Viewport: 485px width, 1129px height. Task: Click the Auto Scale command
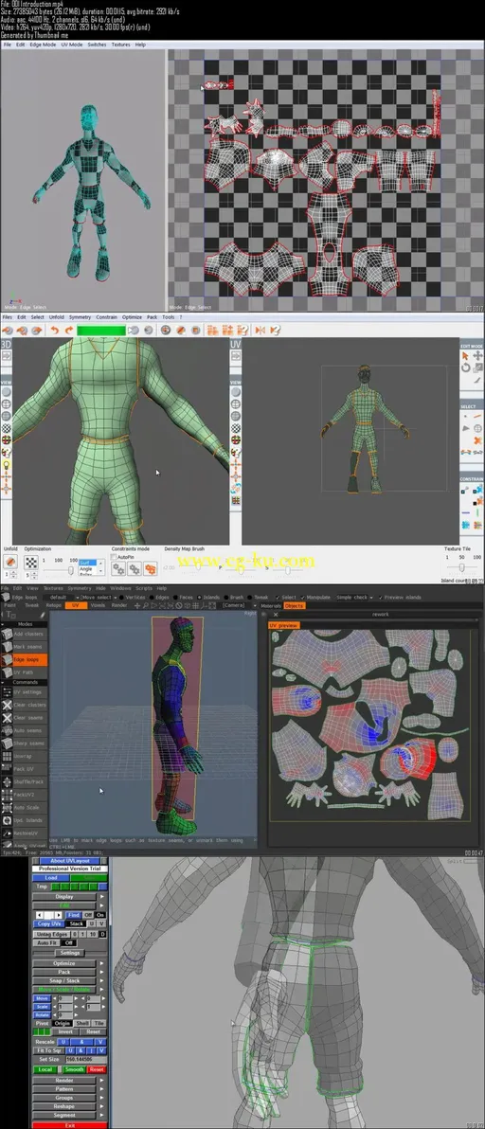(x=25, y=807)
